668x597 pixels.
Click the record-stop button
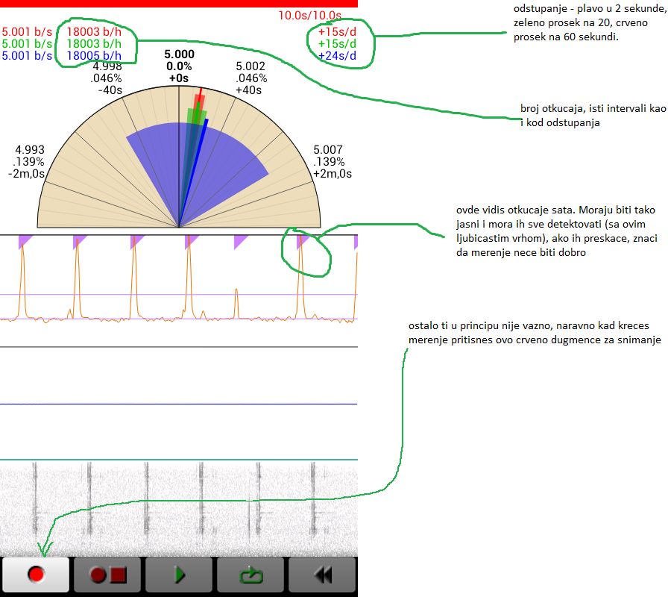tap(108, 575)
